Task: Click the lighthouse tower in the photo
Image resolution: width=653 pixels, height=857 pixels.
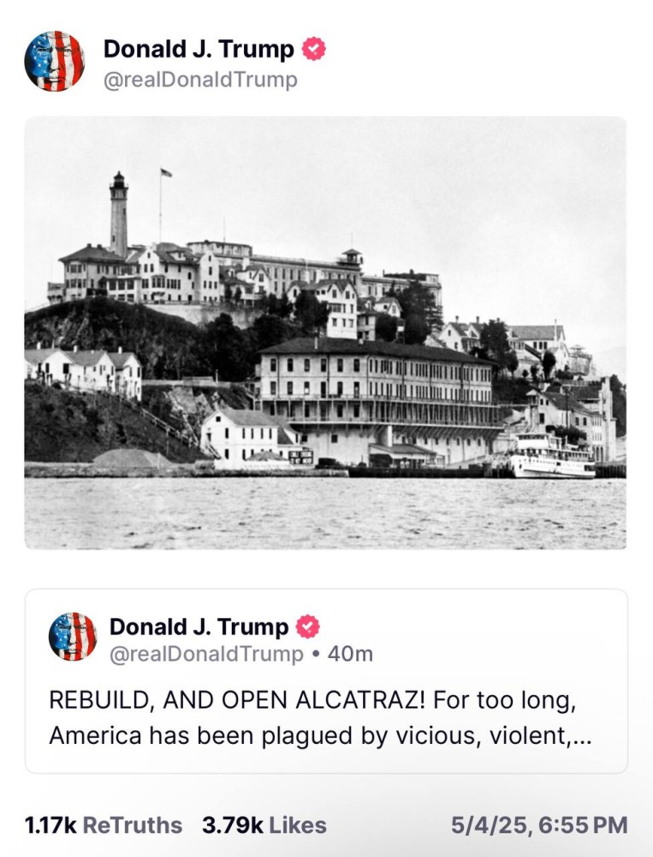Action: (x=118, y=214)
